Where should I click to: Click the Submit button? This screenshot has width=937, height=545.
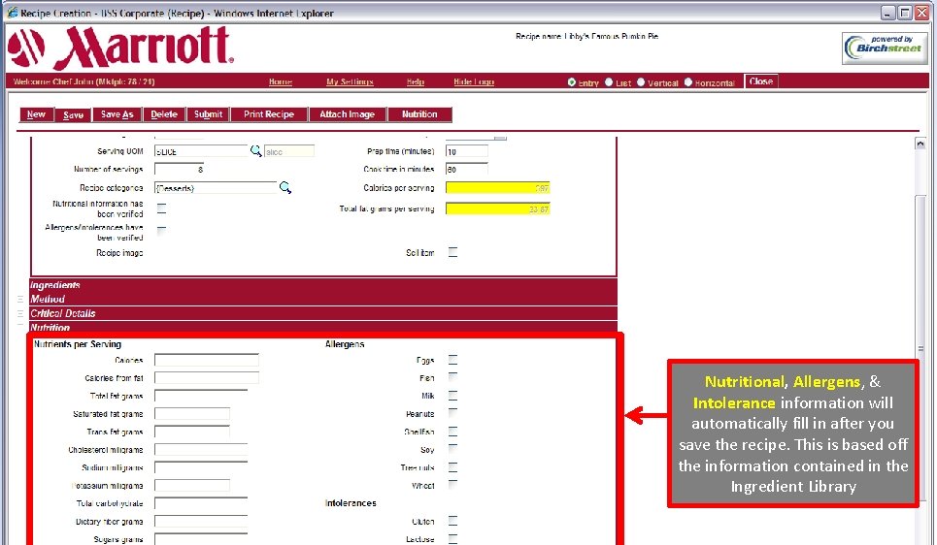click(208, 114)
